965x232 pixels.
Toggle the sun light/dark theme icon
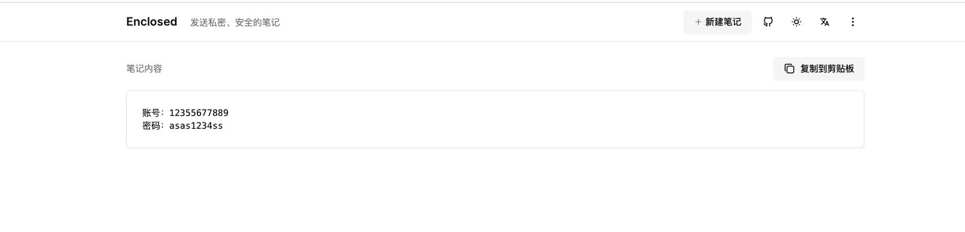(x=796, y=22)
